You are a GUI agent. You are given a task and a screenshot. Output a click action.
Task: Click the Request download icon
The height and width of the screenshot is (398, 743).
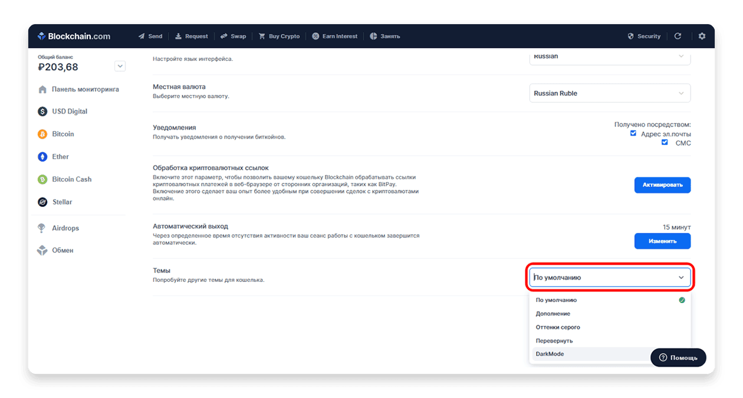(178, 36)
